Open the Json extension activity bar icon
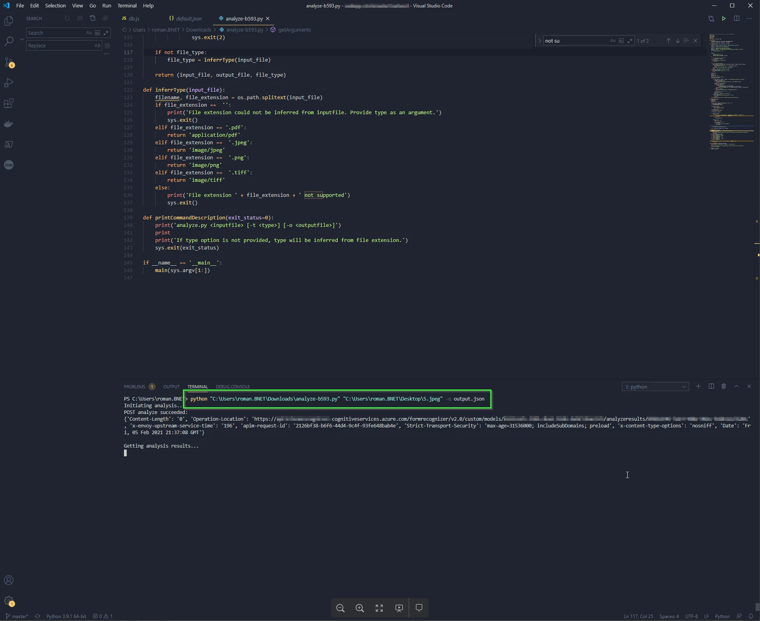This screenshot has width=760, height=621. [x=9, y=165]
